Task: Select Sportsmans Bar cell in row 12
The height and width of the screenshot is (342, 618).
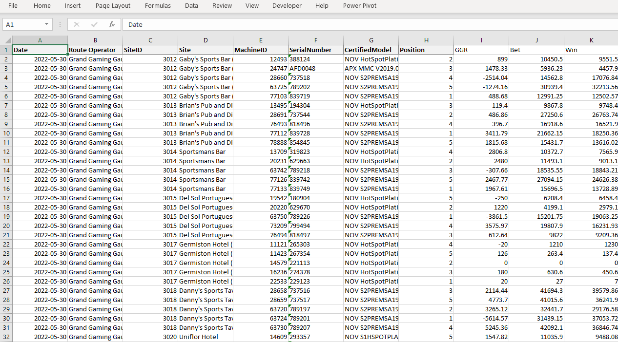Action: pos(206,152)
